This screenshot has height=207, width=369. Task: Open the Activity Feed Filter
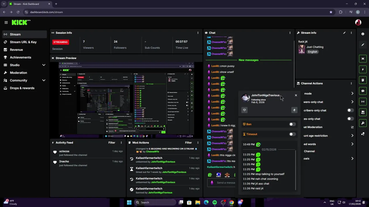(112, 143)
